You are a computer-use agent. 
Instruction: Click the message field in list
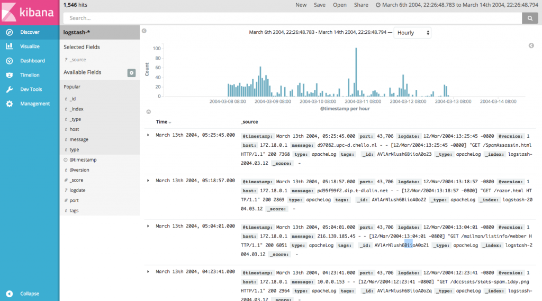[79, 139]
